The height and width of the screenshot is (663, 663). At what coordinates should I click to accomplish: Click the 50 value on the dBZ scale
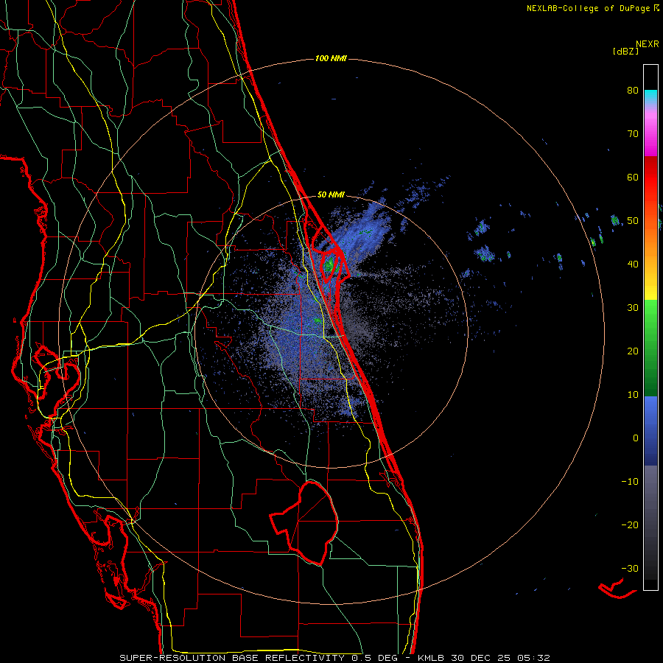coord(633,221)
